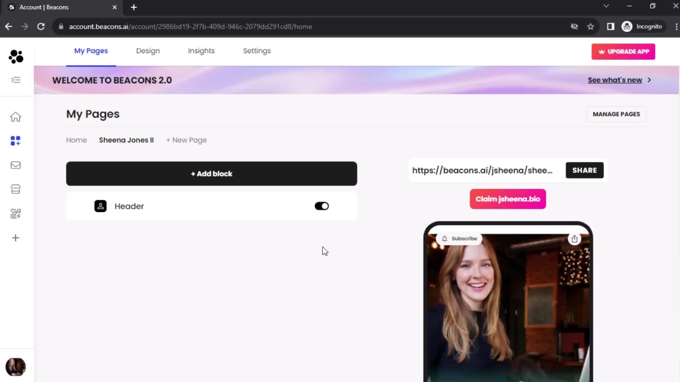Select the New Page option

coord(186,139)
